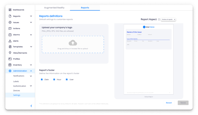This screenshot has width=198, height=115.
Task: Toggle the Hour footer checkbox
Action: tap(54, 79)
